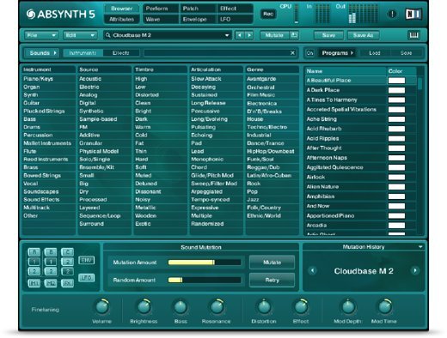
Task: Go to previous preset with left arrow
Action: point(240,35)
